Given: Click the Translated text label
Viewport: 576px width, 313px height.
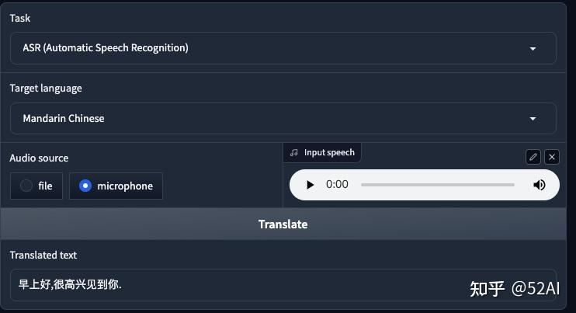Looking at the screenshot, I should tap(43, 255).
